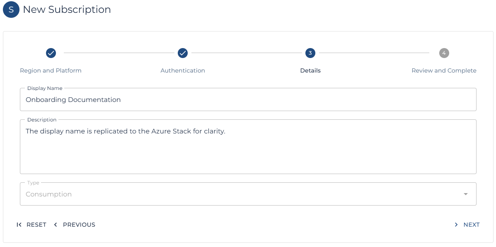Click the New Subscription page title
This screenshot has width=496, height=247.
pyautogui.click(x=67, y=10)
